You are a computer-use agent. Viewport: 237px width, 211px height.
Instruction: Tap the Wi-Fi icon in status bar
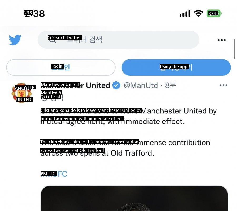(x=199, y=13)
